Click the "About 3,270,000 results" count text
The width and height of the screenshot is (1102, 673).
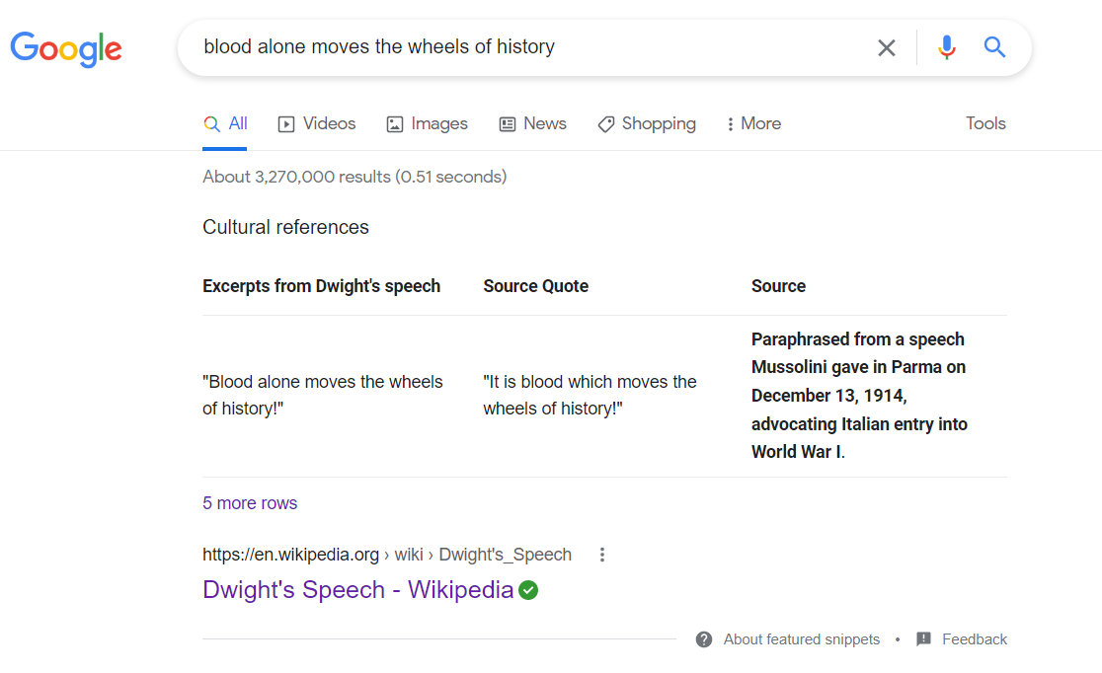coord(354,177)
